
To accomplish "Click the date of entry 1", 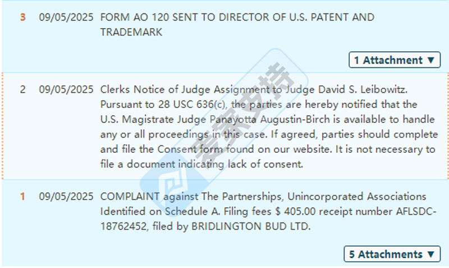I will [x=66, y=197].
